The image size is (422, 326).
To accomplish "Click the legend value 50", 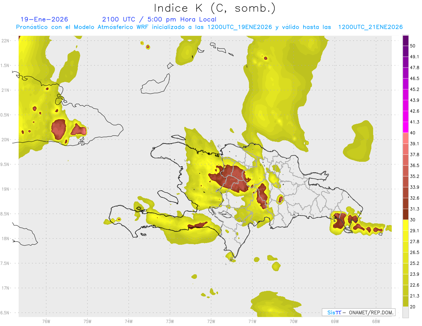I will click(413, 46).
